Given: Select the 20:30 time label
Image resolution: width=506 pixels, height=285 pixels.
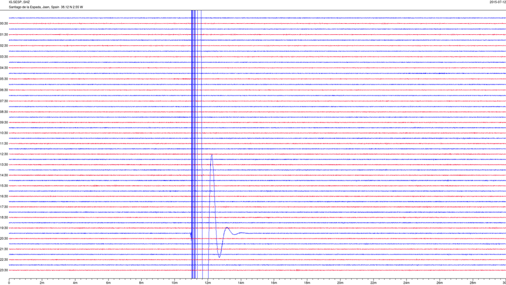Looking at the screenshot, I should 4,239.
